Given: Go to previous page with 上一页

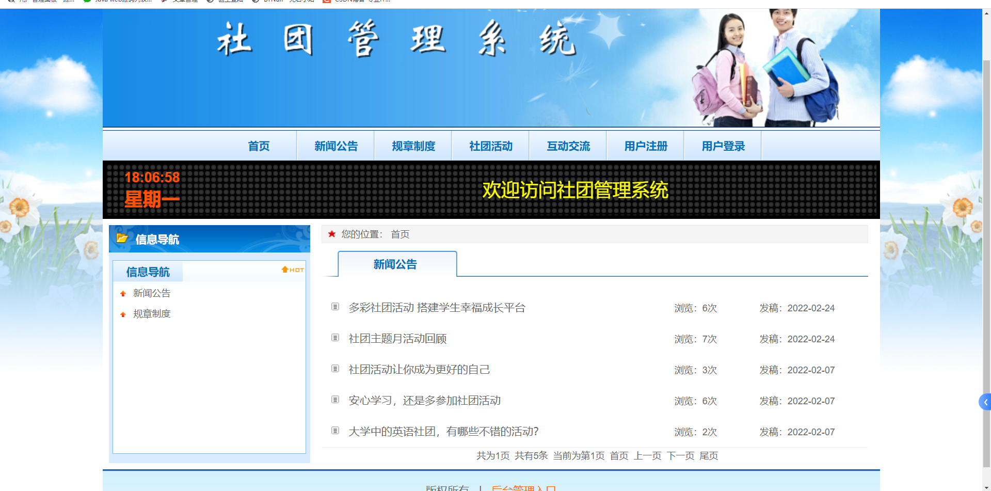Looking at the screenshot, I should point(647,456).
